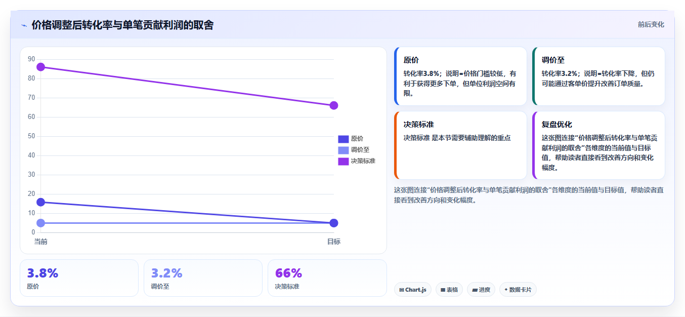Click the 0 y-axis tick label

[x=33, y=232]
